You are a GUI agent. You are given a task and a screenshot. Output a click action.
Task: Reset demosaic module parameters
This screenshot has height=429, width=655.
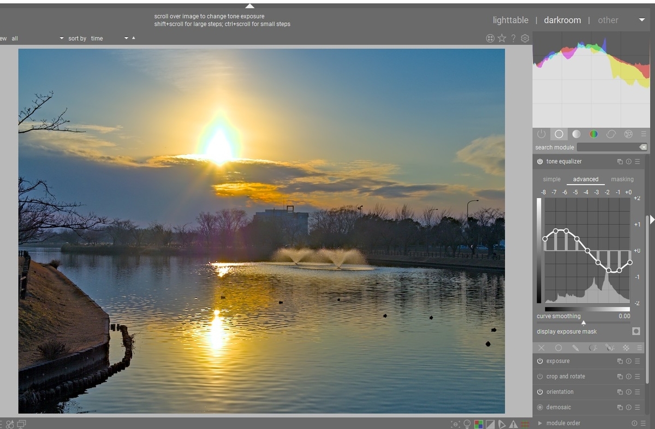(629, 407)
